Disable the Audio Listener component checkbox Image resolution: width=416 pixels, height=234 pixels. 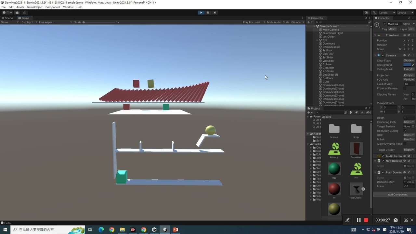point(383,156)
